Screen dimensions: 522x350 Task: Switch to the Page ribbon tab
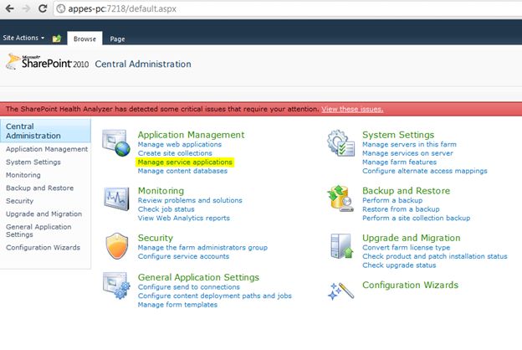117,39
